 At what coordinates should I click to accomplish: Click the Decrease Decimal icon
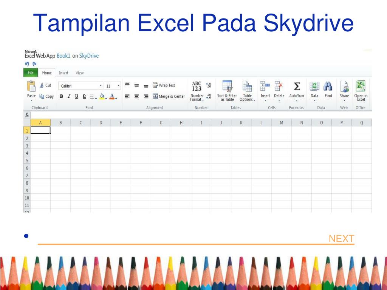click(x=209, y=96)
